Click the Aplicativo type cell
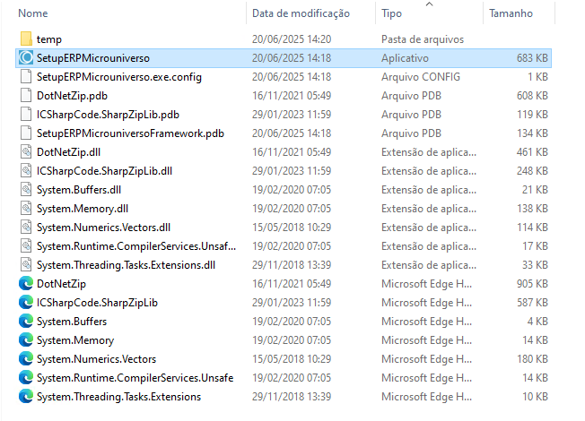 coord(405,58)
